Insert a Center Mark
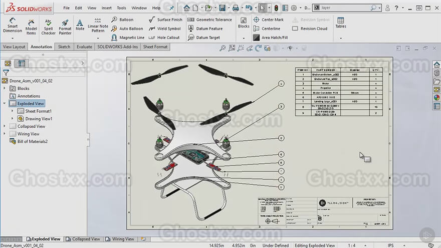441x248 pixels. [x=268, y=20]
